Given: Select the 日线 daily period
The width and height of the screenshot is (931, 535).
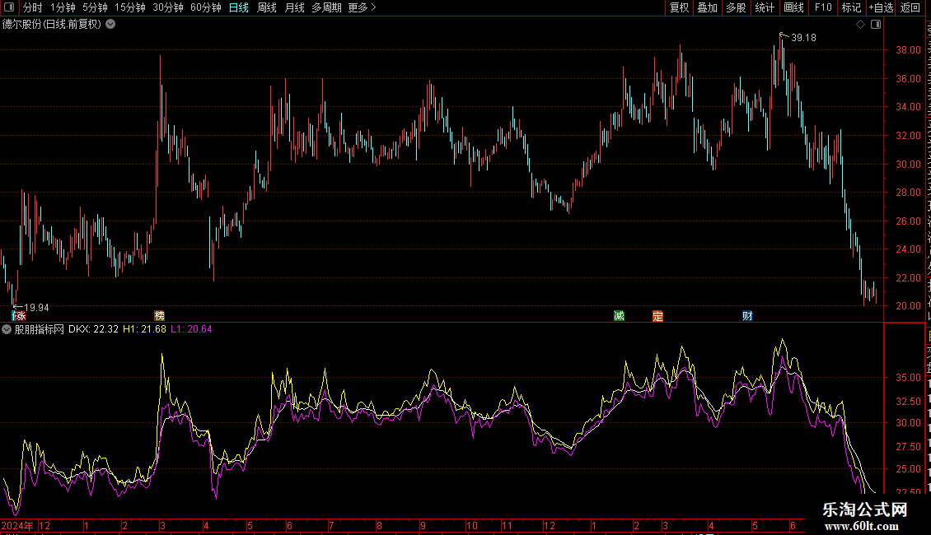Looking at the screenshot, I should 239,7.
